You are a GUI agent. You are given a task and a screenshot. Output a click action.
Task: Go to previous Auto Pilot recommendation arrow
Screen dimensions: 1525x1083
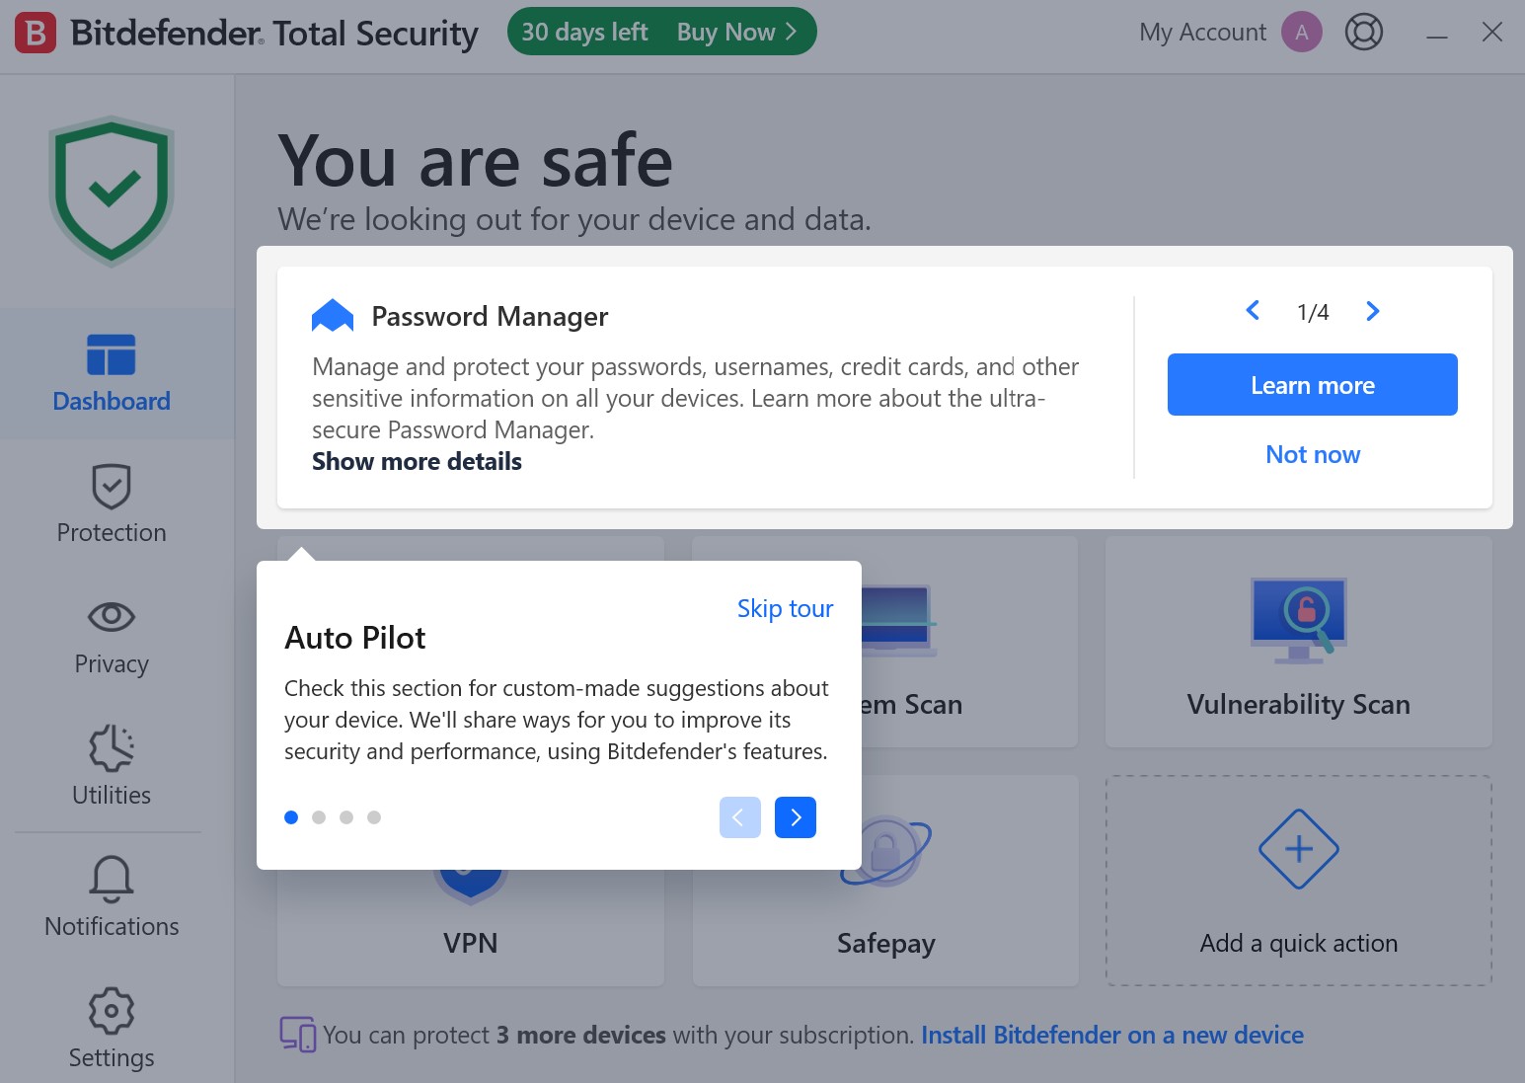click(1253, 312)
